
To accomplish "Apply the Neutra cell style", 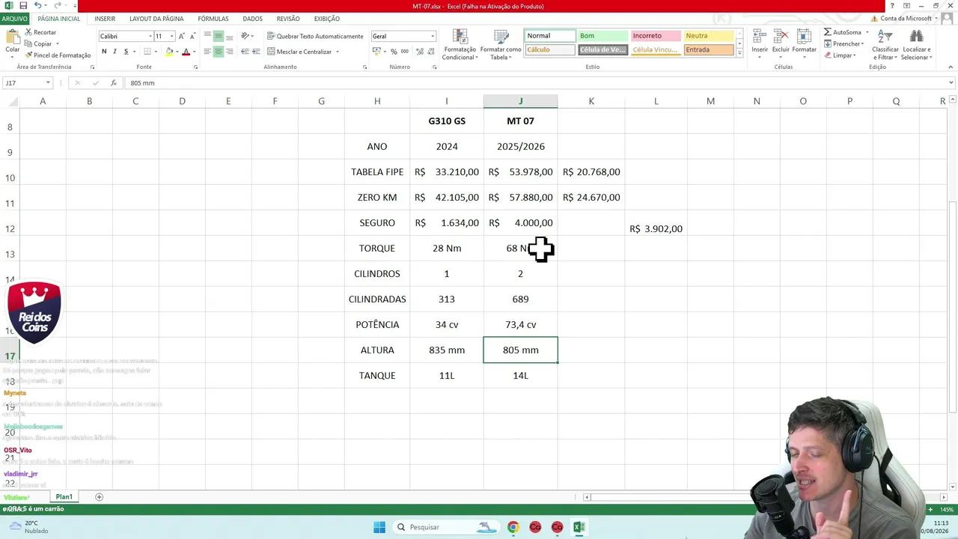I will (x=709, y=36).
